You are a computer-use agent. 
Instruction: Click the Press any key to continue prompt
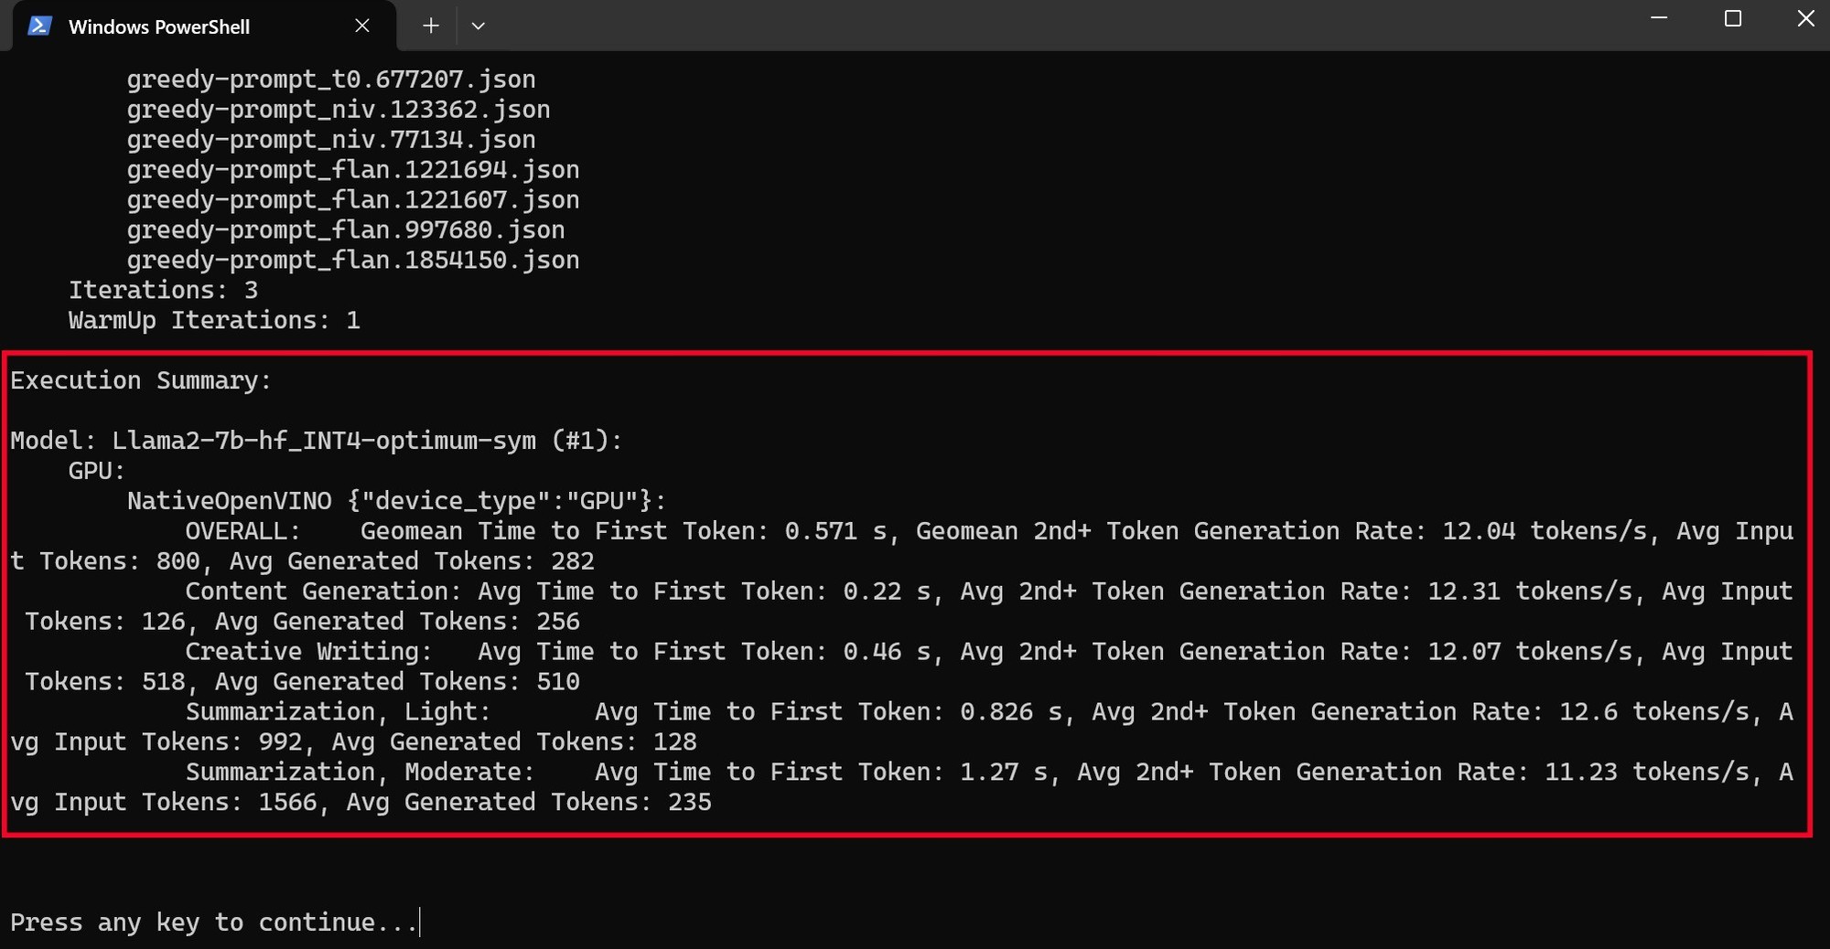pos(213,922)
